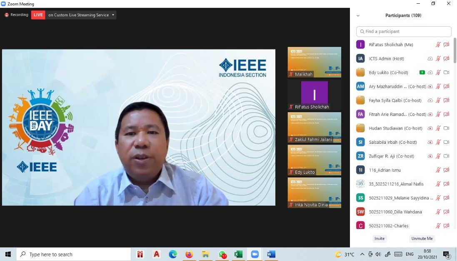Click the Recording status indicator
This screenshot has height=261, width=457.
[17, 15]
